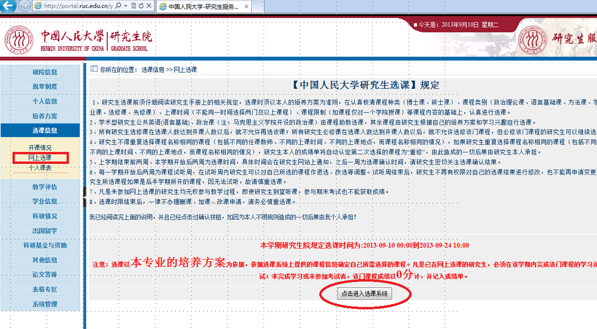Image resolution: width=597 pixels, height=329 pixels.
Task: Click rule 7 text 凡是未参加网上选课的研究生
Action: pyautogui.click(x=239, y=192)
